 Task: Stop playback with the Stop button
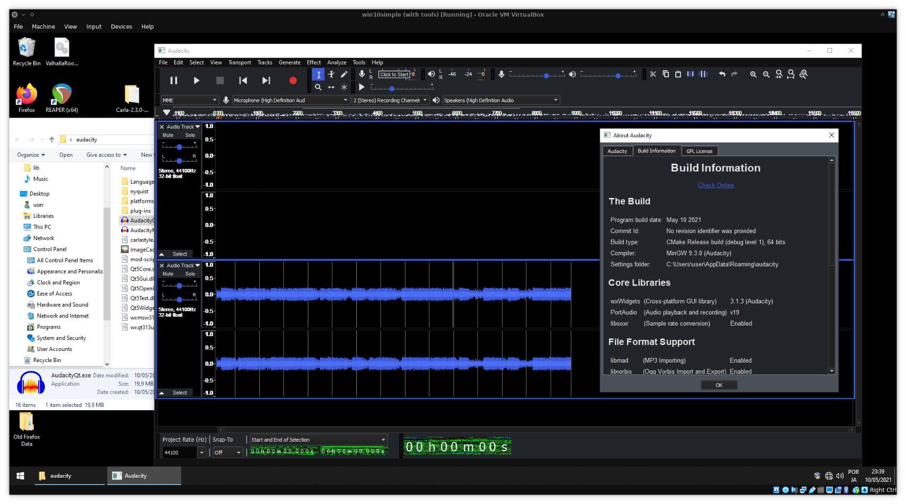(220, 80)
